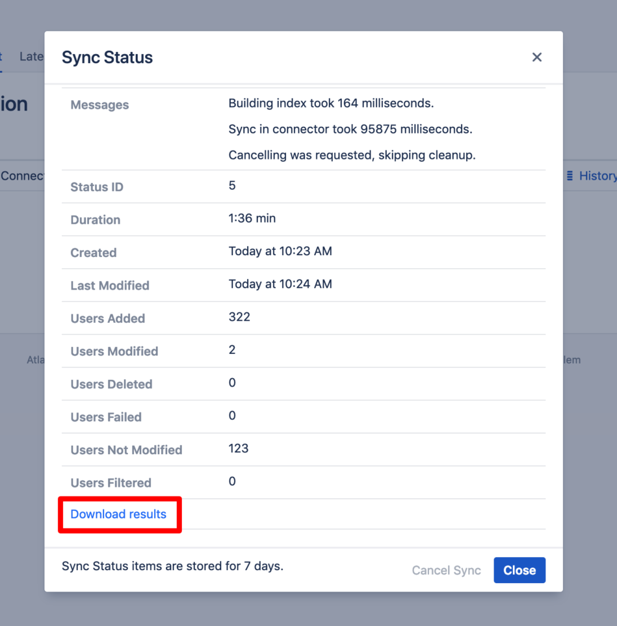Select the Connec tab behind the dialog
This screenshot has width=617, height=626.
(x=22, y=176)
